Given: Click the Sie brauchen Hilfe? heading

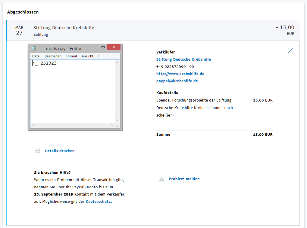Looking at the screenshot, I should [52, 172].
